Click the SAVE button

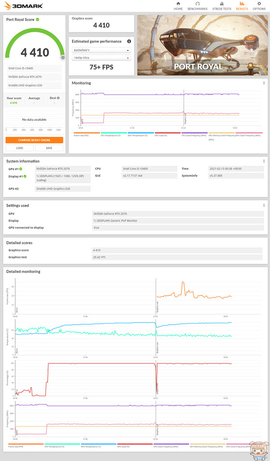[x=49, y=148]
